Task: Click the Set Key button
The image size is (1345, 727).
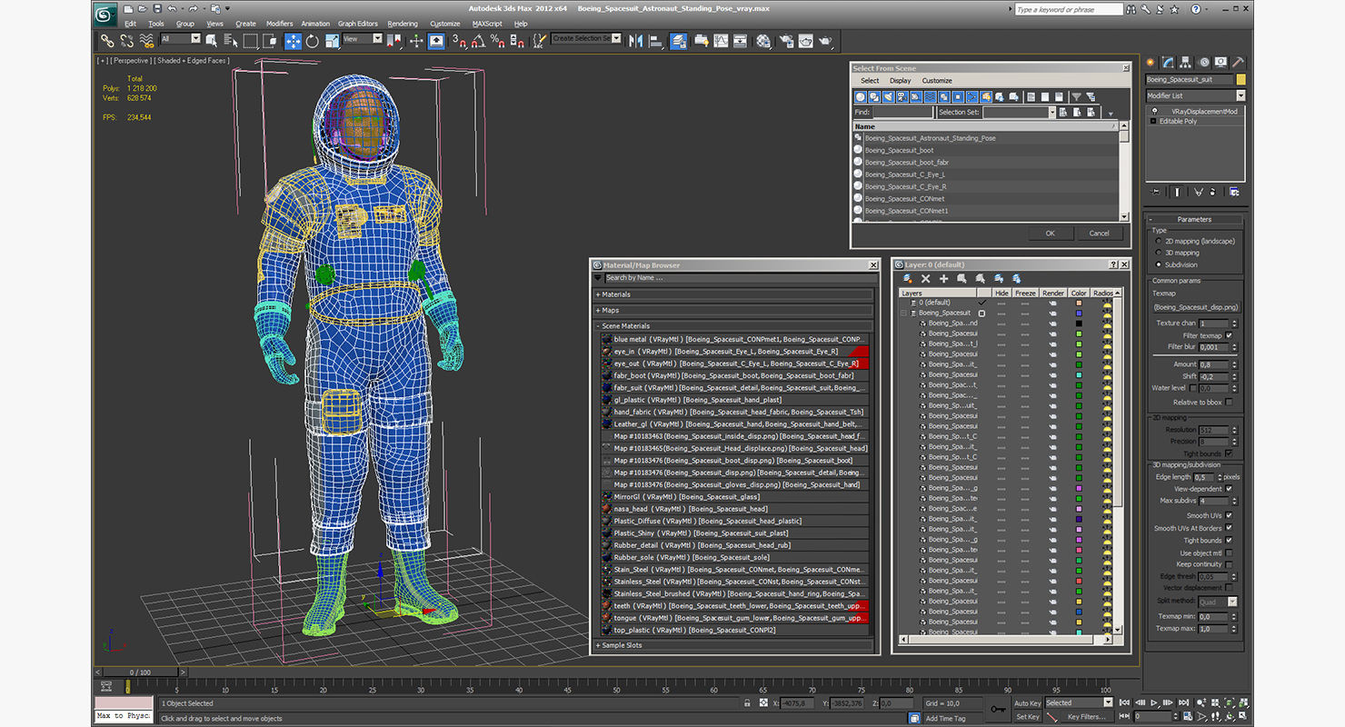Action: point(1028,717)
